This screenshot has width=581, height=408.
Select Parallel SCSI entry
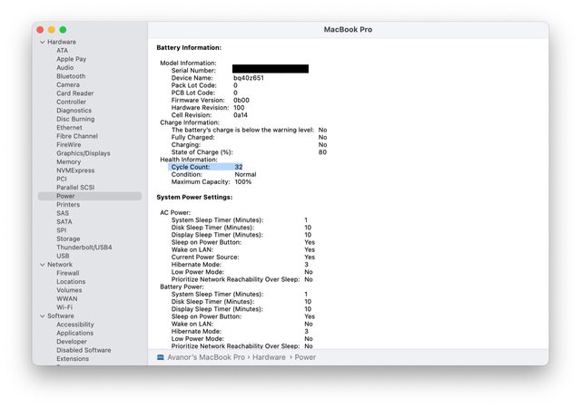tap(75, 188)
